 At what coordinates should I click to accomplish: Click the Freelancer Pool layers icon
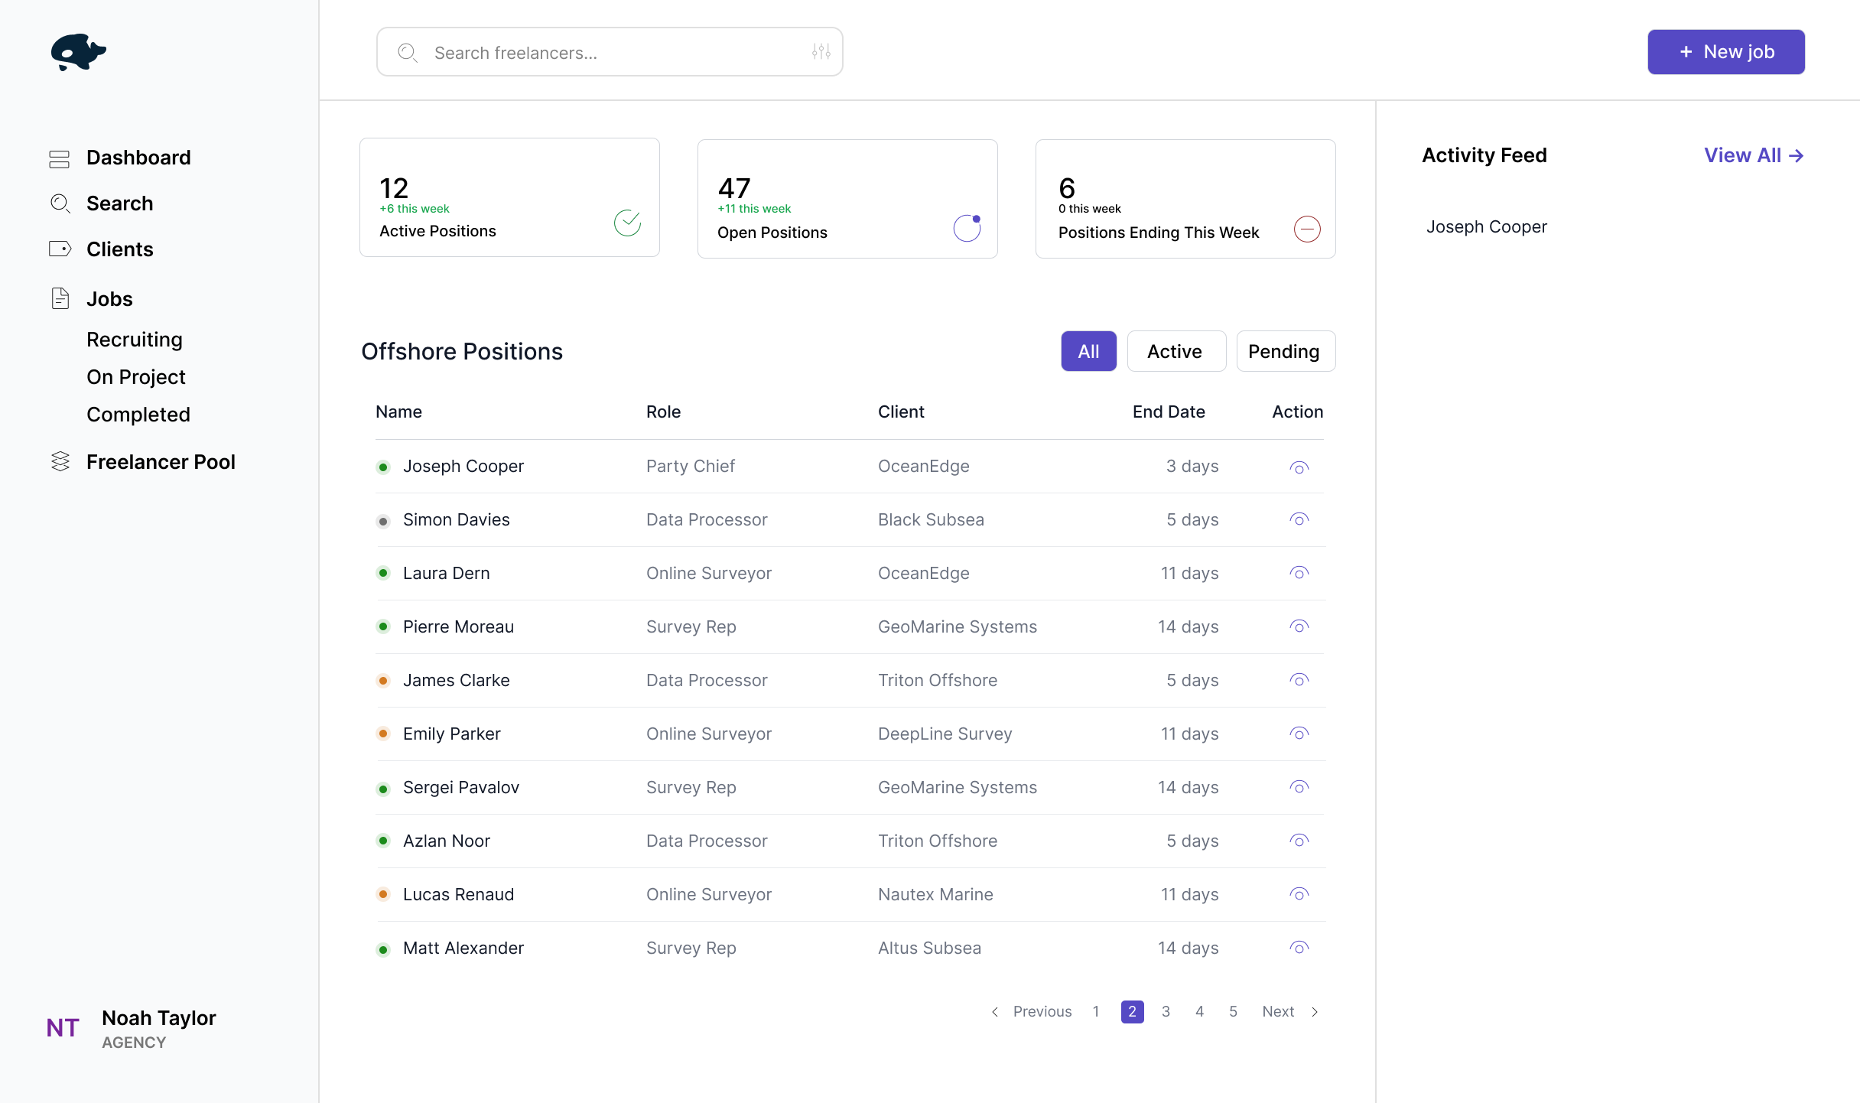60,461
